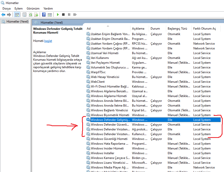Click 'Kablosuz ...' description cell

139,87
